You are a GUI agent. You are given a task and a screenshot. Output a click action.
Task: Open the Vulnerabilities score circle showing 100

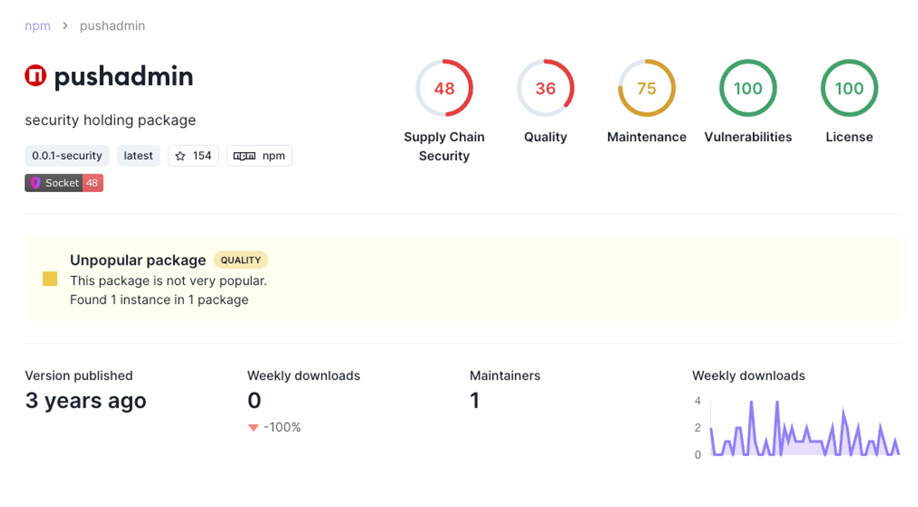[748, 88]
